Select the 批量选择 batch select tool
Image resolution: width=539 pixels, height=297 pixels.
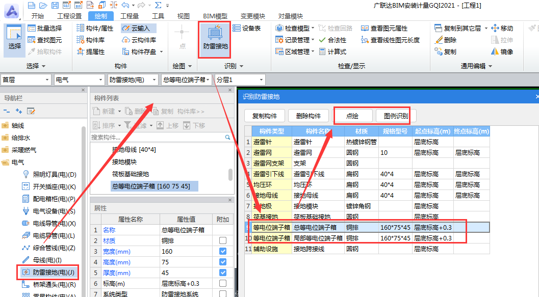45,28
